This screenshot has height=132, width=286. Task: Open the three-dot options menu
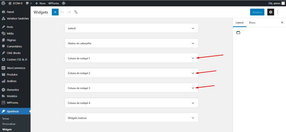[x=278, y=12]
